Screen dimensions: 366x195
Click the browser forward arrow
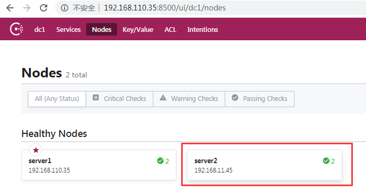click(x=27, y=8)
